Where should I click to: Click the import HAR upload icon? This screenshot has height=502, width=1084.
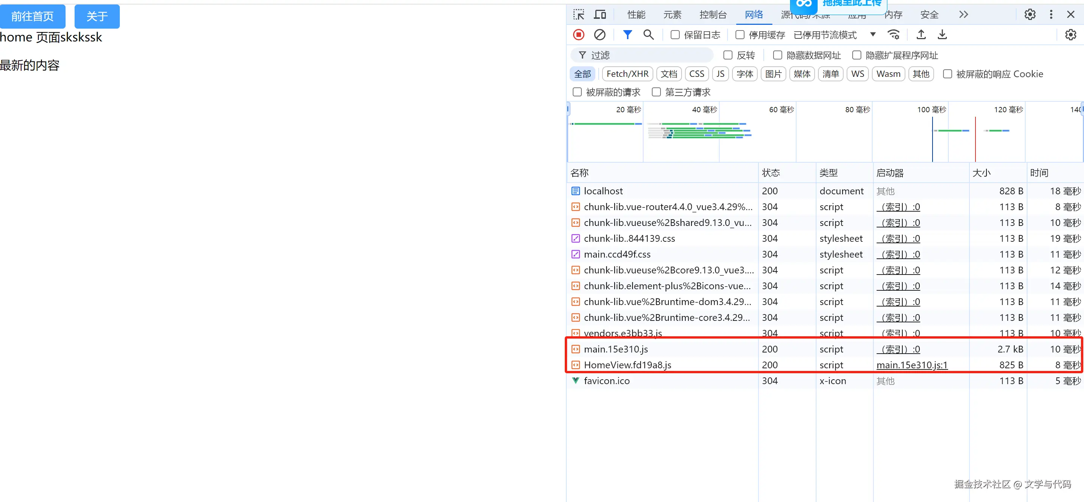point(921,35)
